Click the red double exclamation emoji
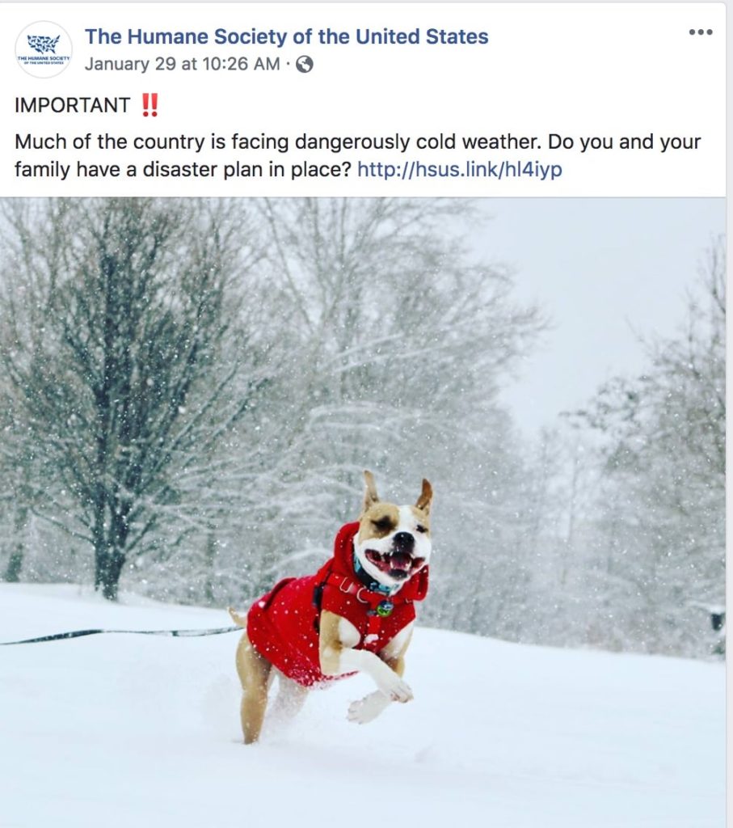 pos(150,105)
